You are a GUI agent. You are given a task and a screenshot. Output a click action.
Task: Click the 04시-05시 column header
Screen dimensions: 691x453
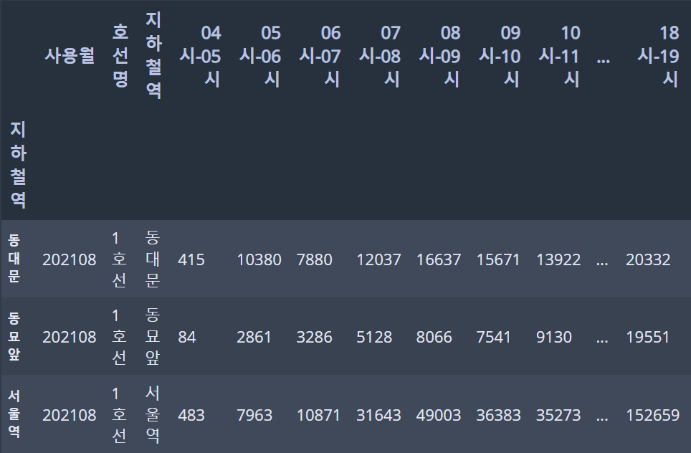[x=200, y=56]
